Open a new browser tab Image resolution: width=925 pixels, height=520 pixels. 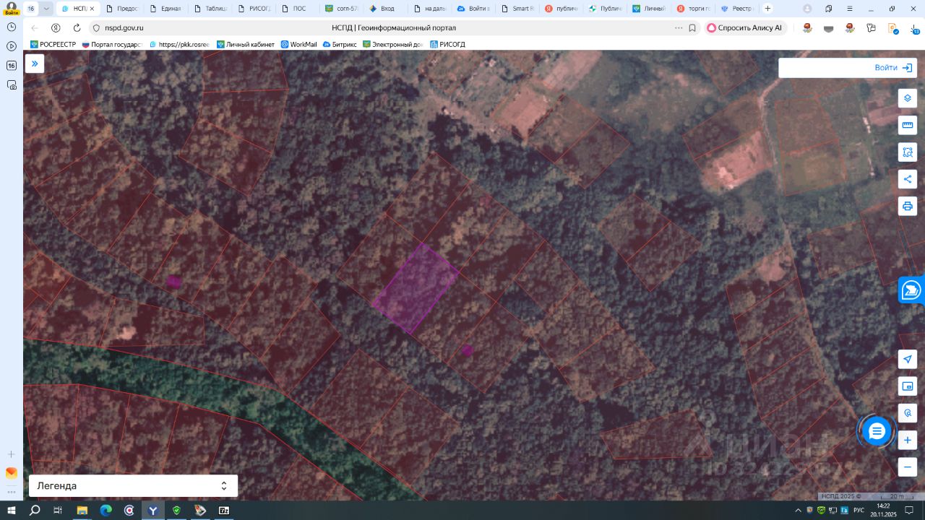tap(767, 9)
